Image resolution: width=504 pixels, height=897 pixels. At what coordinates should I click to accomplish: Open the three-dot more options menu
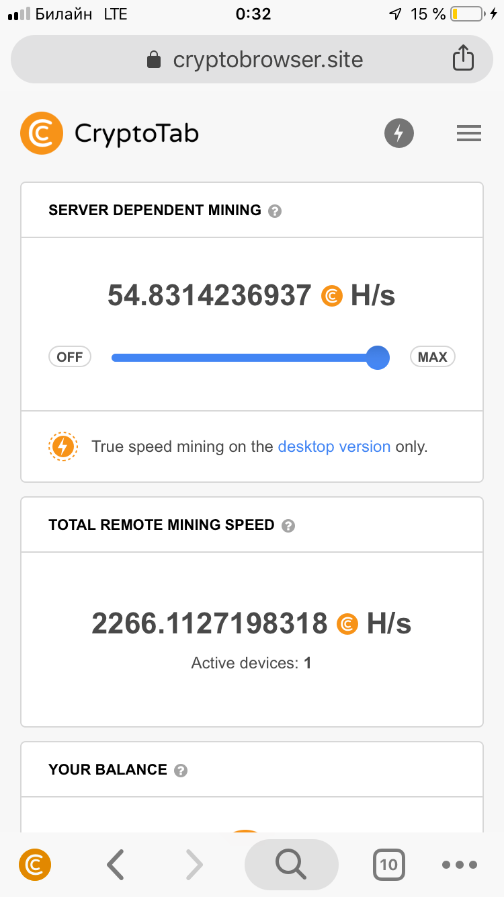460,865
